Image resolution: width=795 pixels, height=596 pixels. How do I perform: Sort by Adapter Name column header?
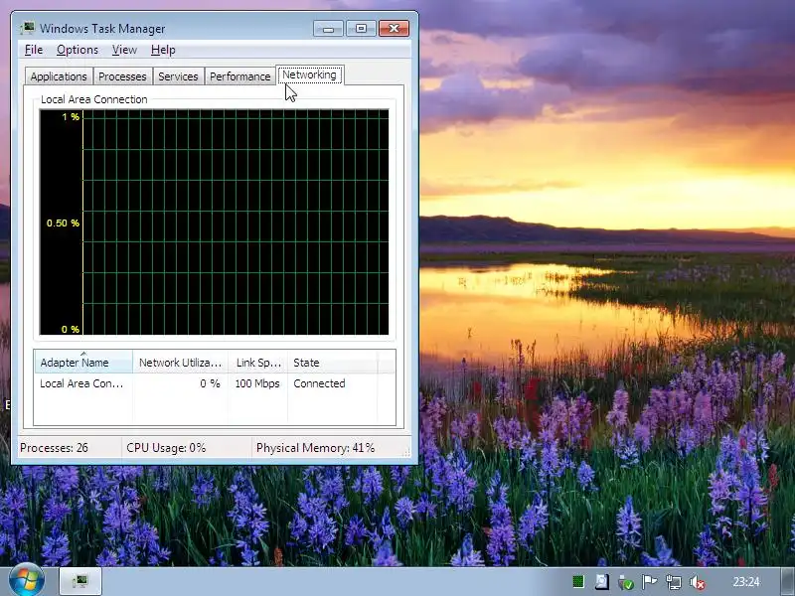83,363
